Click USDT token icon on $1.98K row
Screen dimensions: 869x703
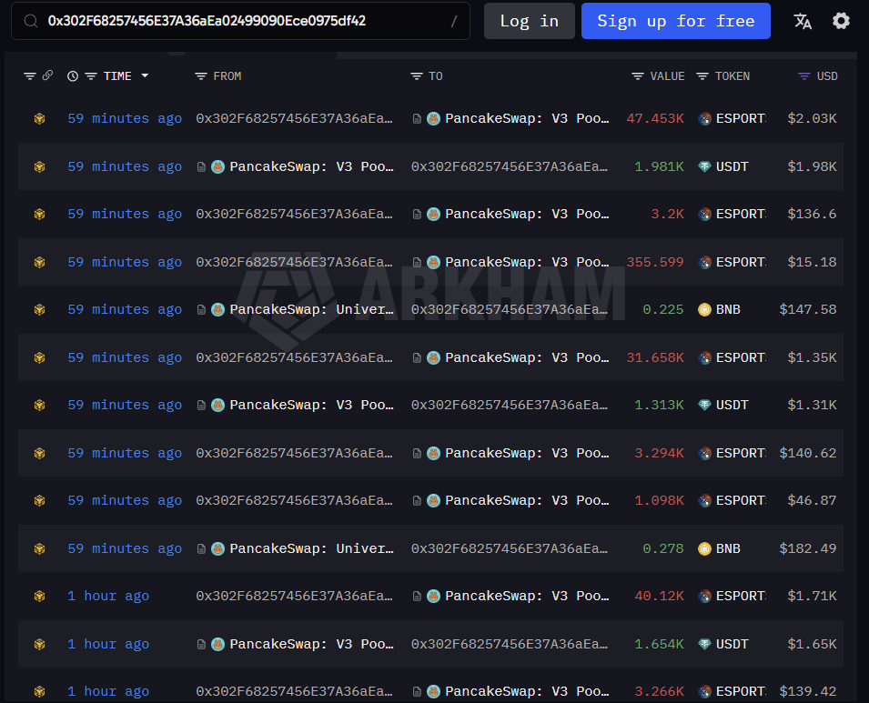[x=704, y=166]
